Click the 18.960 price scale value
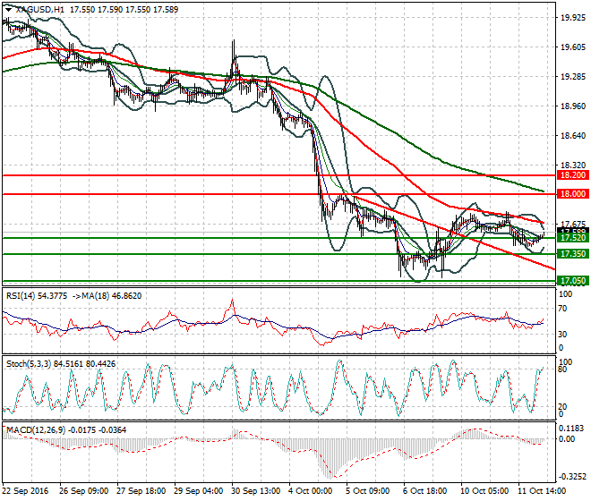Image resolution: width=591 pixels, height=501 pixels. pos(573,106)
